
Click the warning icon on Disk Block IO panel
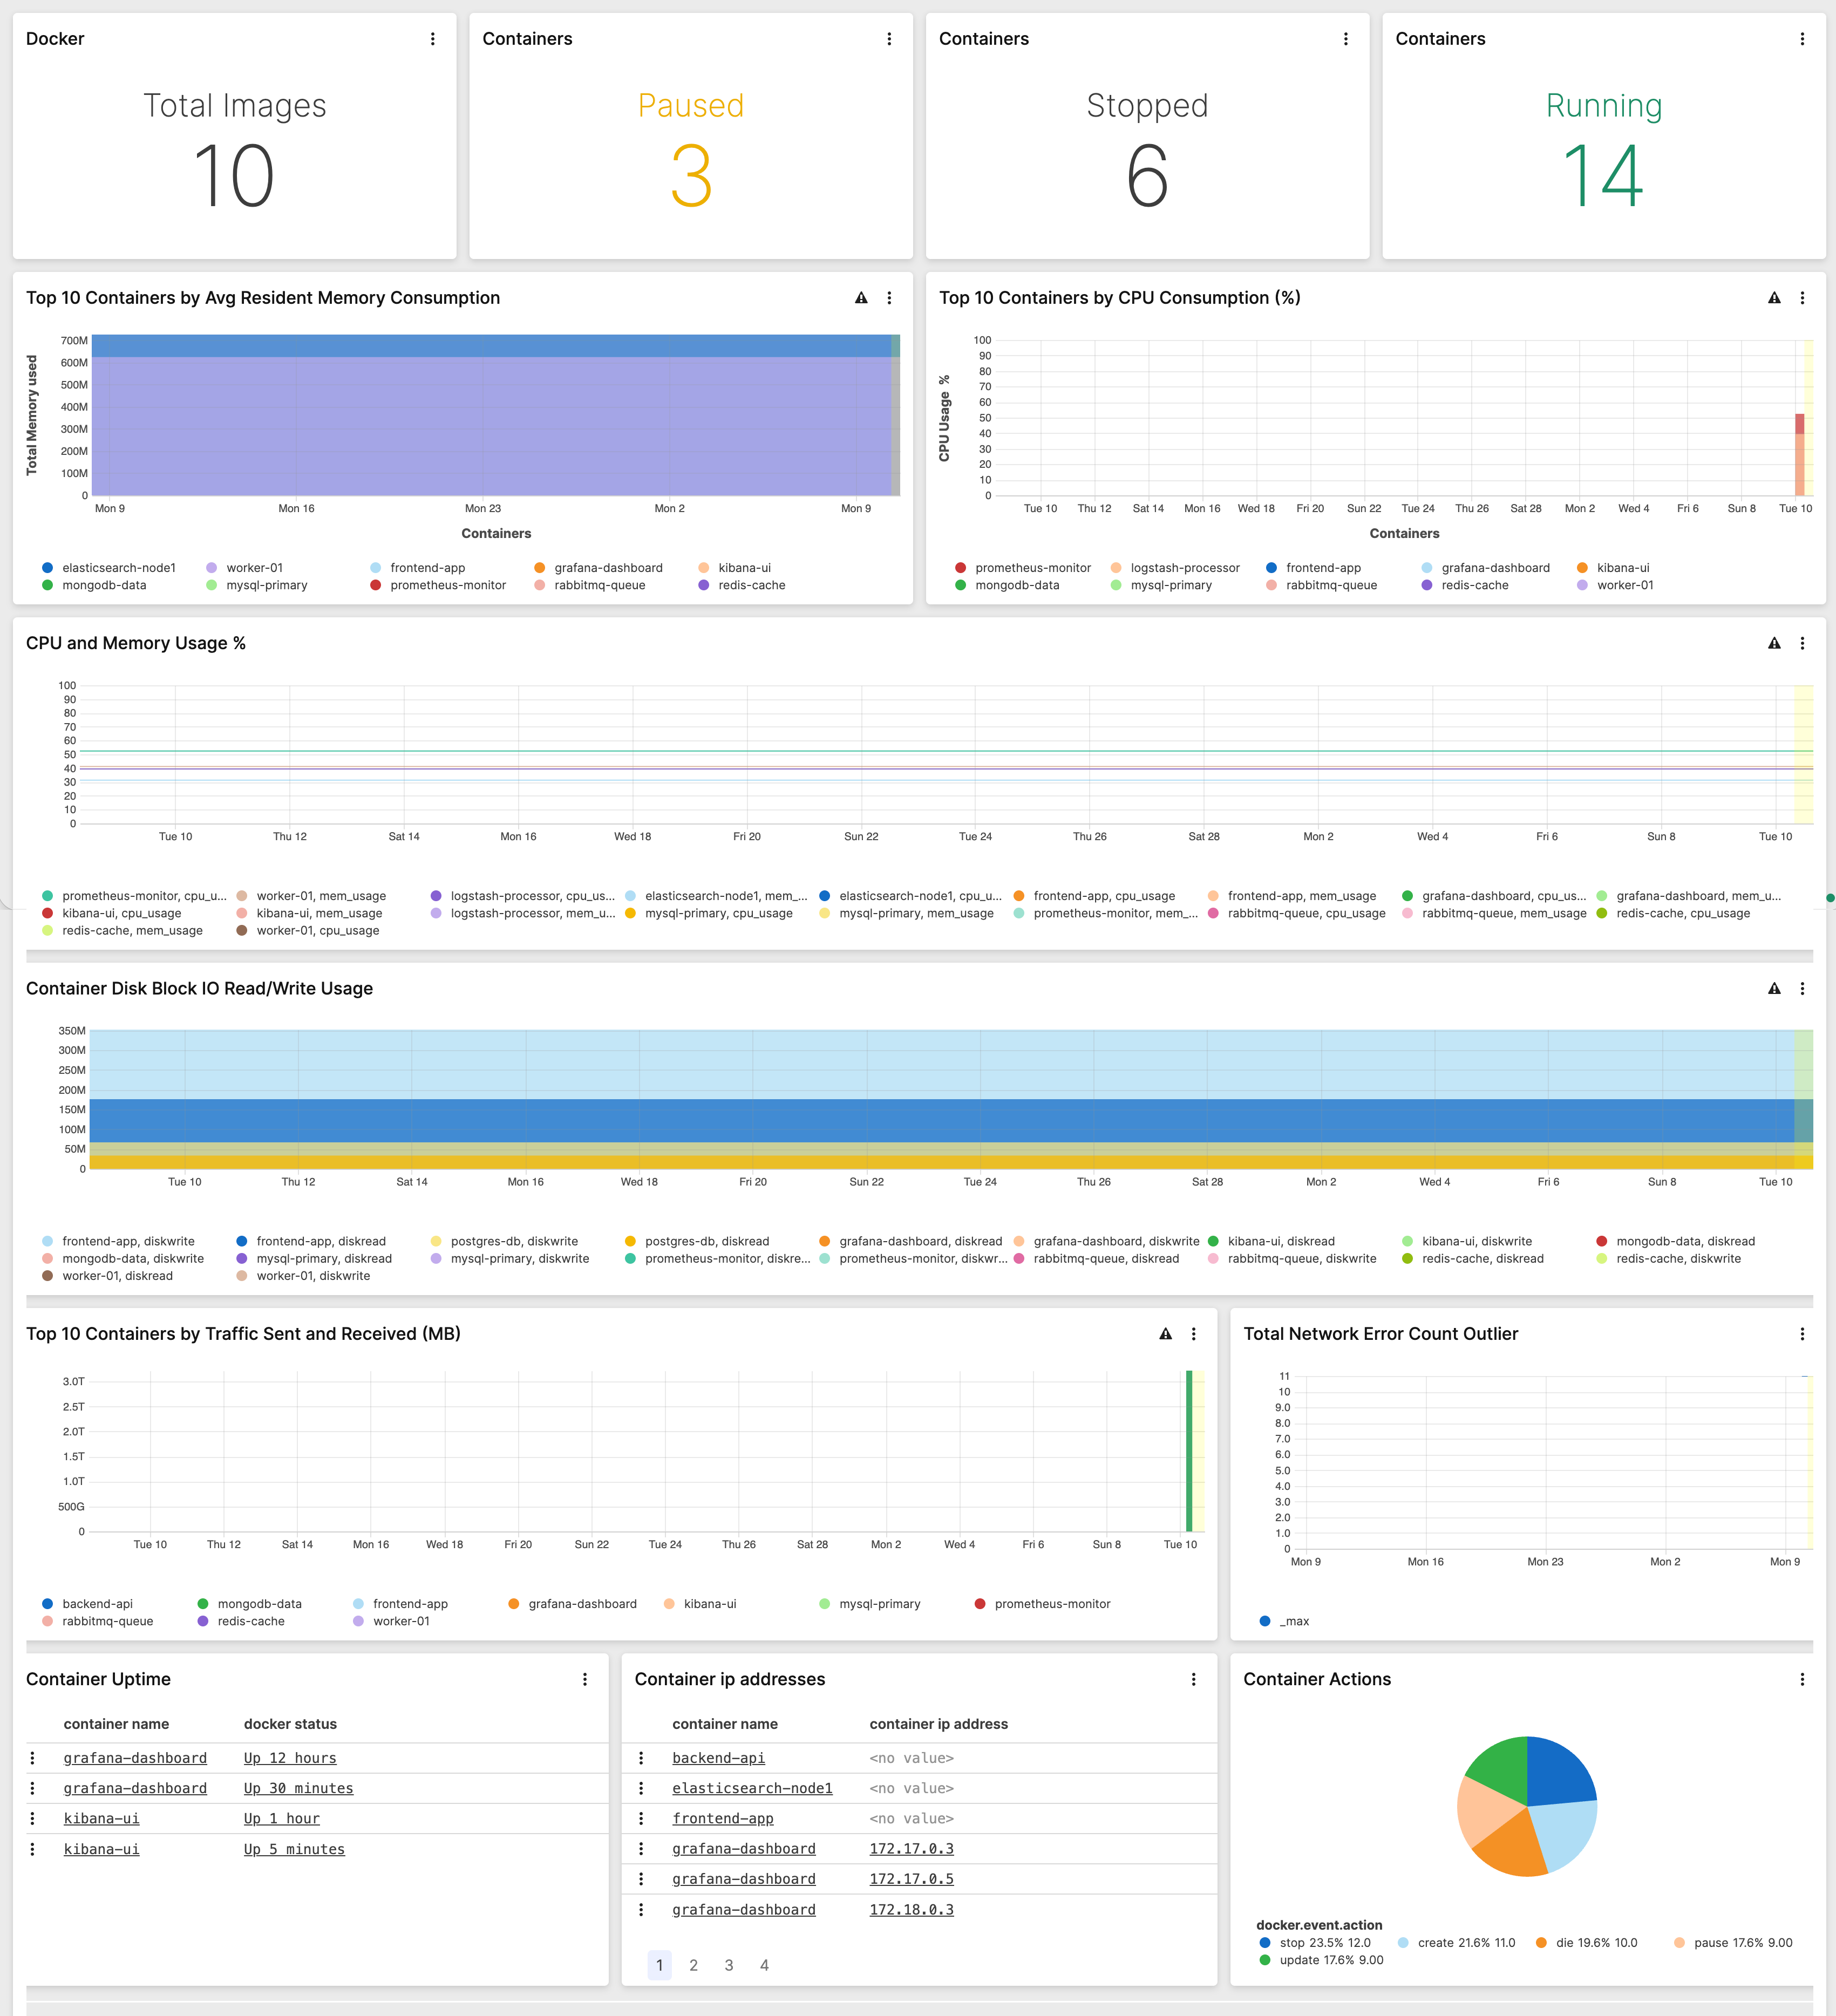pos(1774,989)
